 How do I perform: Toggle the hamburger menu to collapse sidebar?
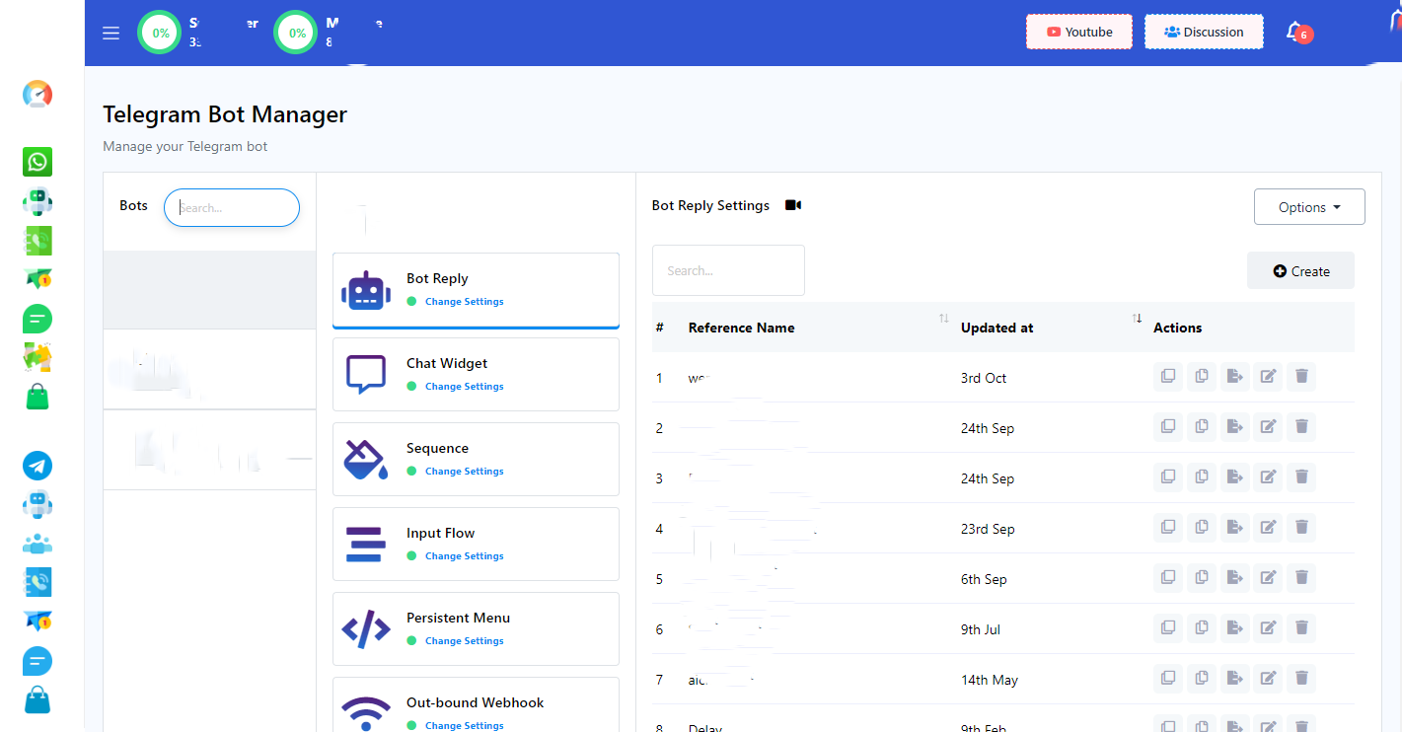[111, 33]
